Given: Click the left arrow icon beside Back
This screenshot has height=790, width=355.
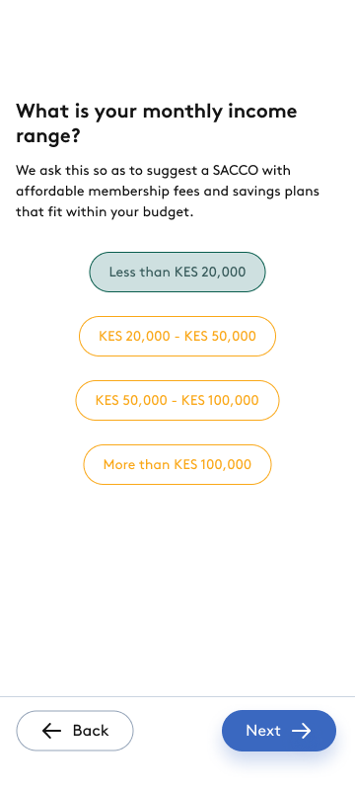Looking at the screenshot, I should [51, 731].
